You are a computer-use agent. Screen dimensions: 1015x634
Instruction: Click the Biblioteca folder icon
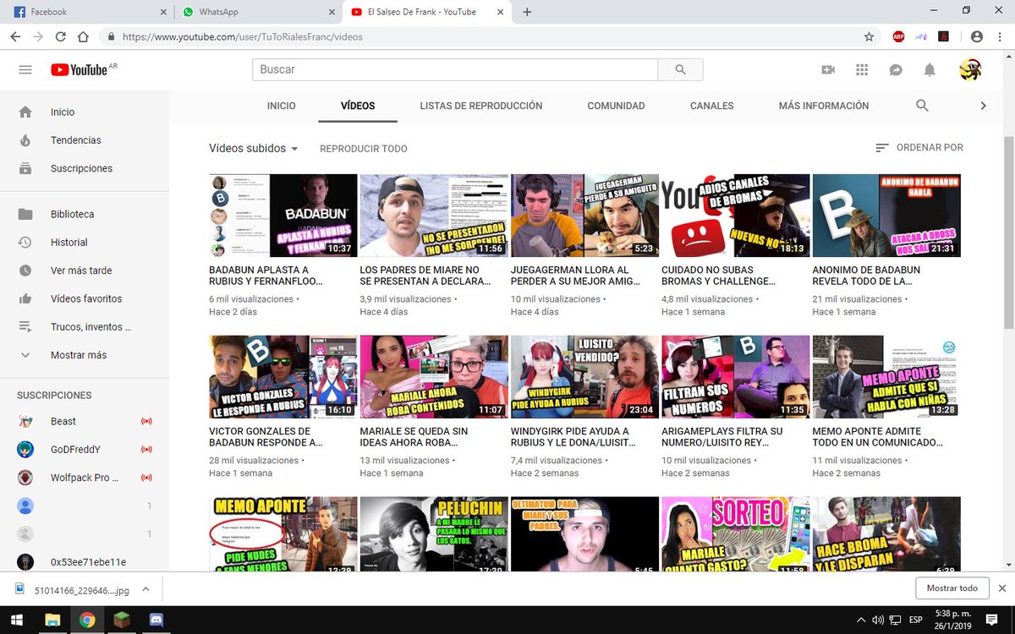[x=25, y=214]
